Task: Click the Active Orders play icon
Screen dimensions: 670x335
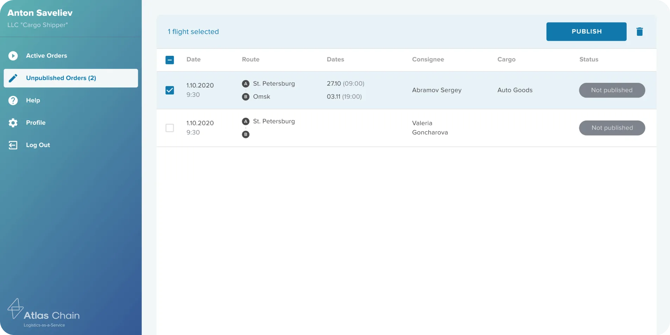Action: pos(13,56)
